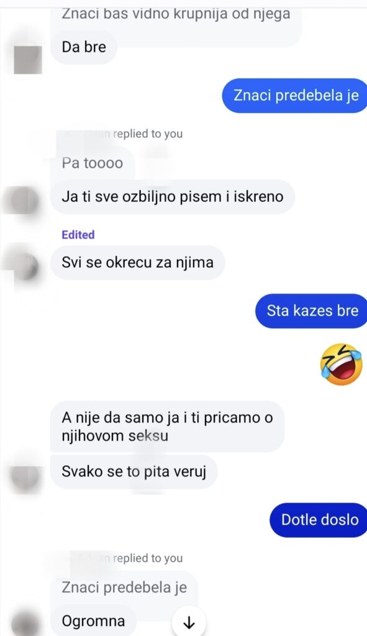This screenshot has width=367, height=636.
Task: Tap the laughing crying emoji message
Action: (x=341, y=364)
